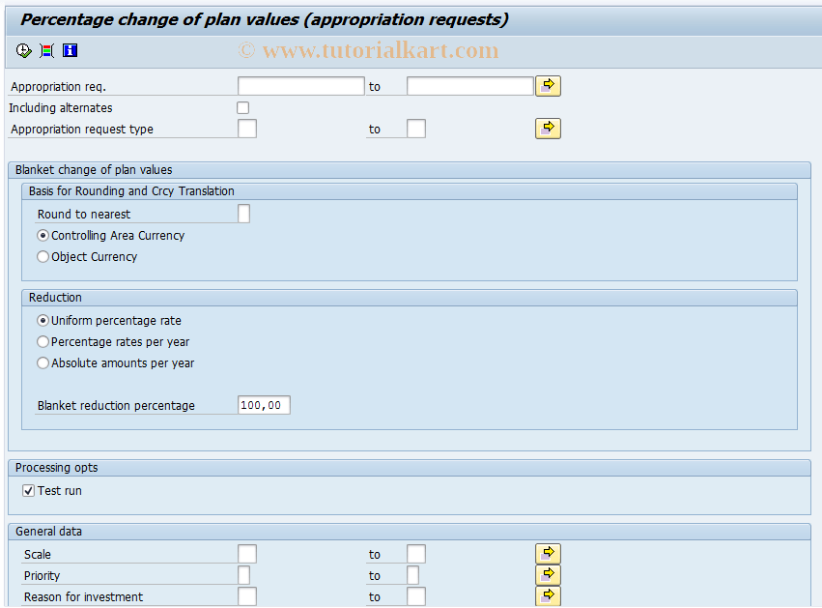This screenshot has width=822, height=608.
Task: Enable the Including alternates checkbox
Action: pyautogui.click(x=241, y=107)
